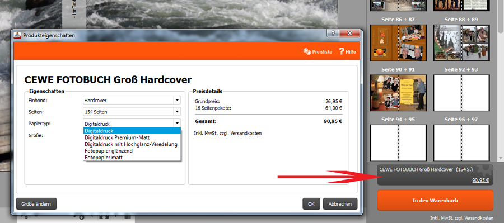The image size is (504, 223).
Task: Click In den Warenkorb button
Action: coord(435,201)
